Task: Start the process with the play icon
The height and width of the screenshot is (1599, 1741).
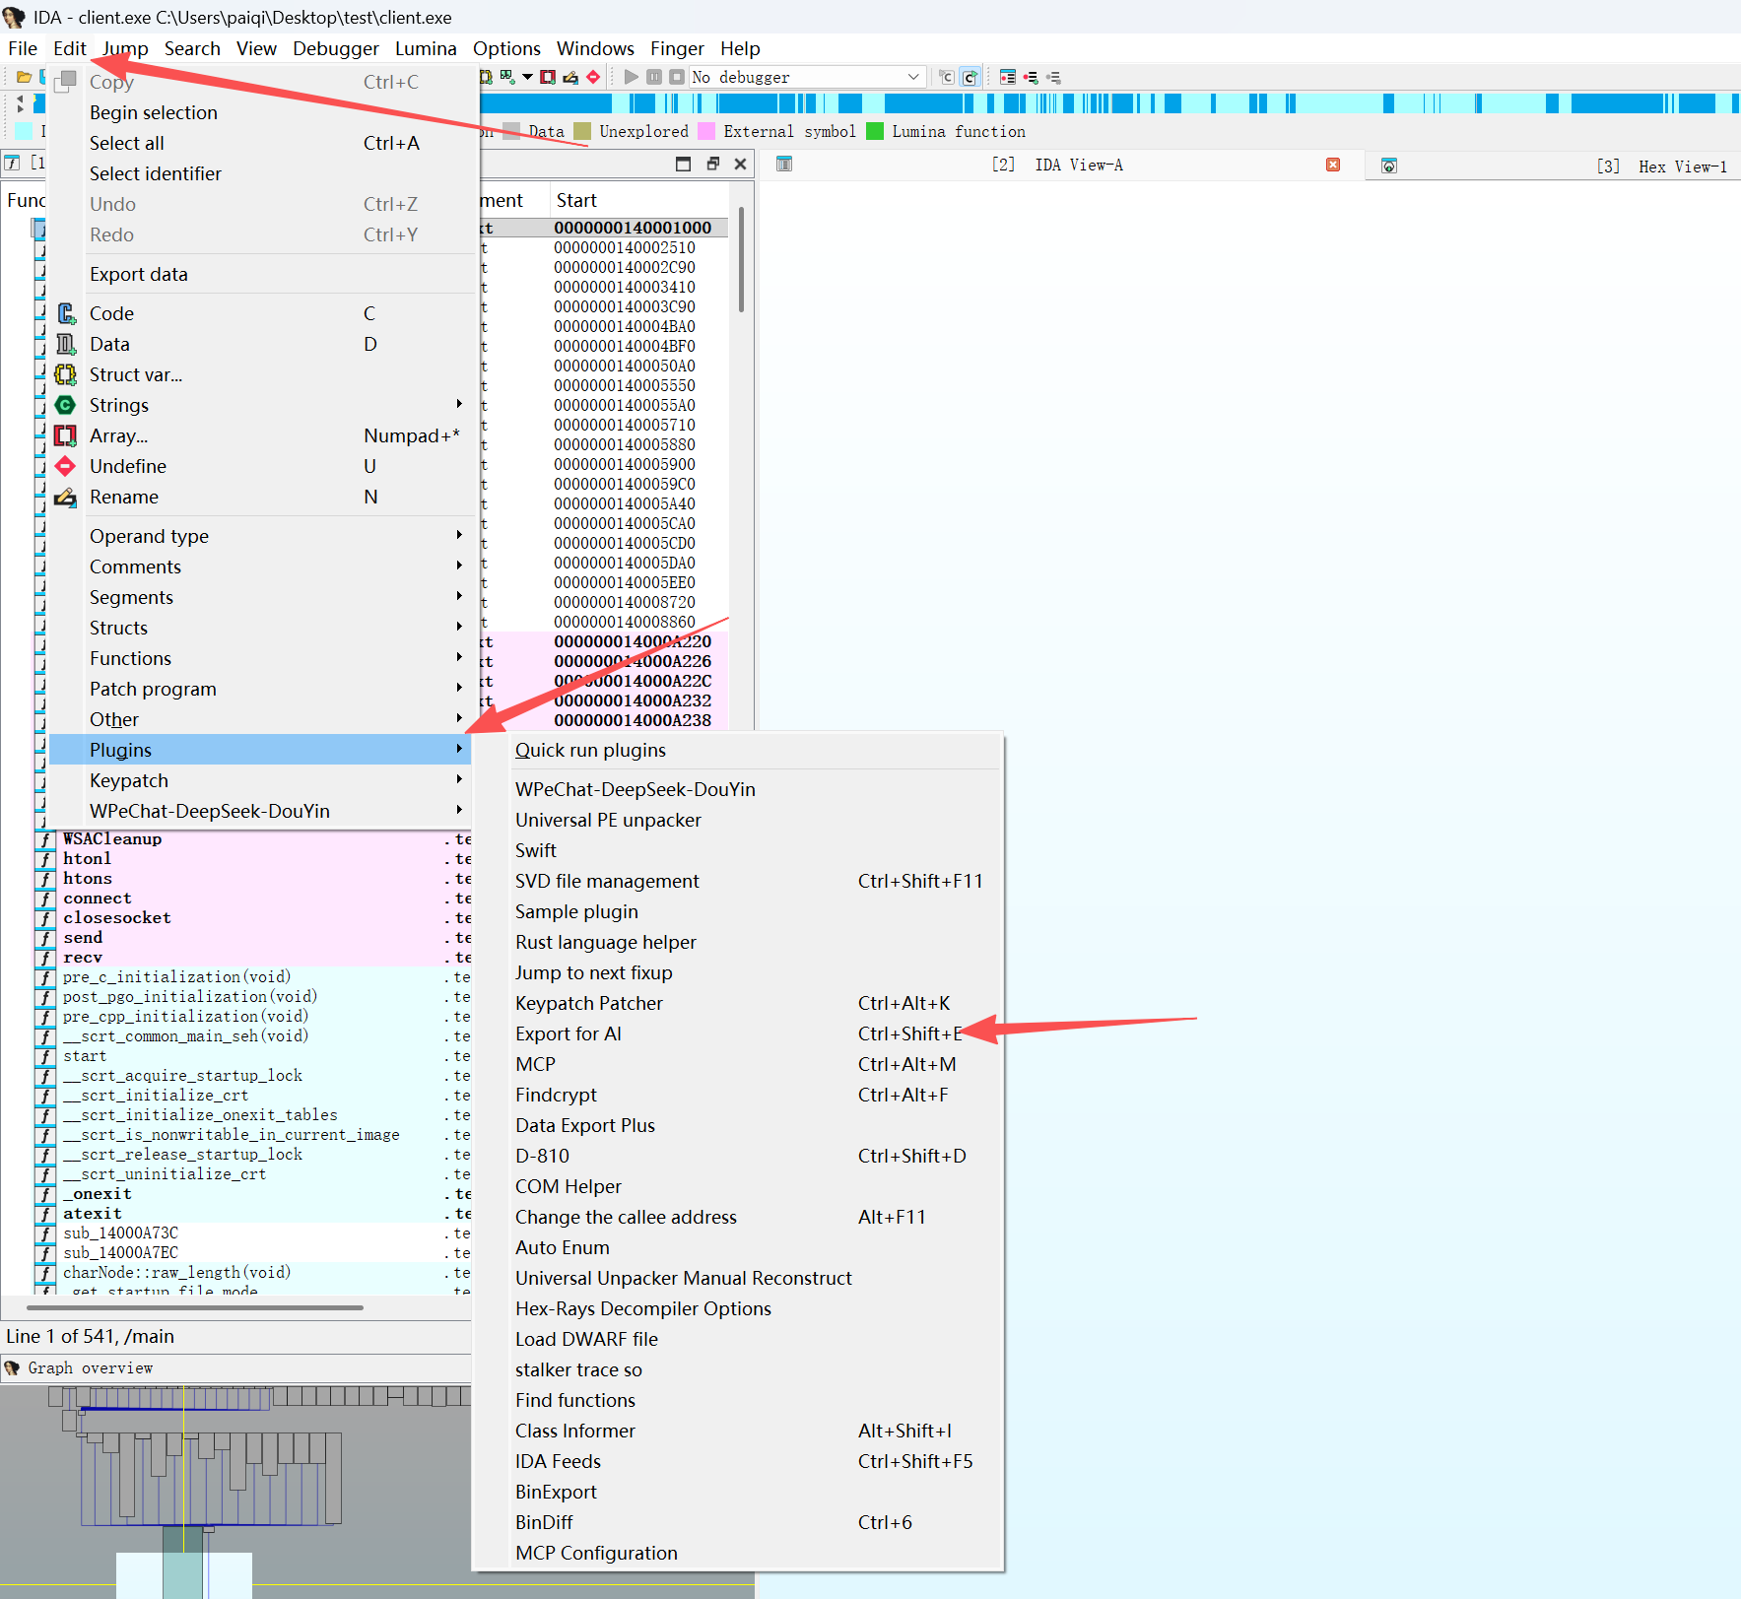Action: pos(632,77)
